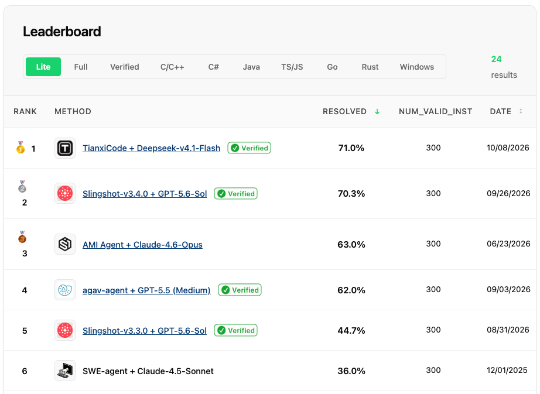Sort the table by the Date column arrows

[521, 111]
